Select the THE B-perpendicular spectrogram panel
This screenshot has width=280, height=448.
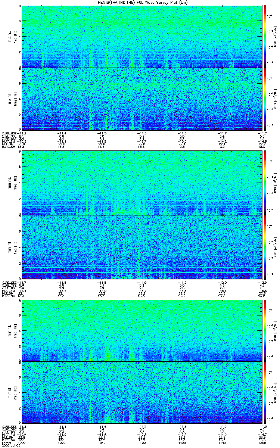click(142, 330)
